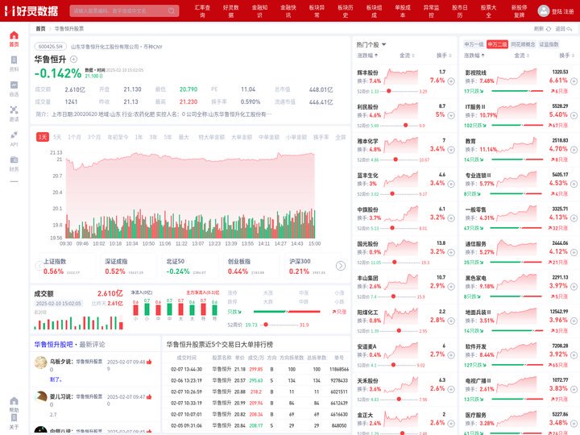Screen dimensions: 580x435
Task: Open 股市日历 in top menu
Action: point(460,11)
